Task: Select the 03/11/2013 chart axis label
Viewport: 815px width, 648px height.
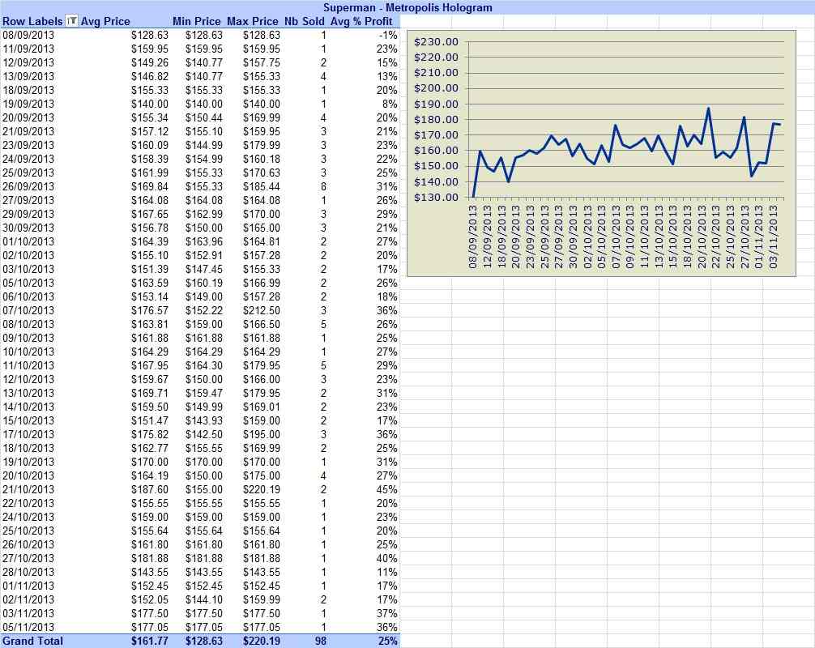Action: click(774, 237)
